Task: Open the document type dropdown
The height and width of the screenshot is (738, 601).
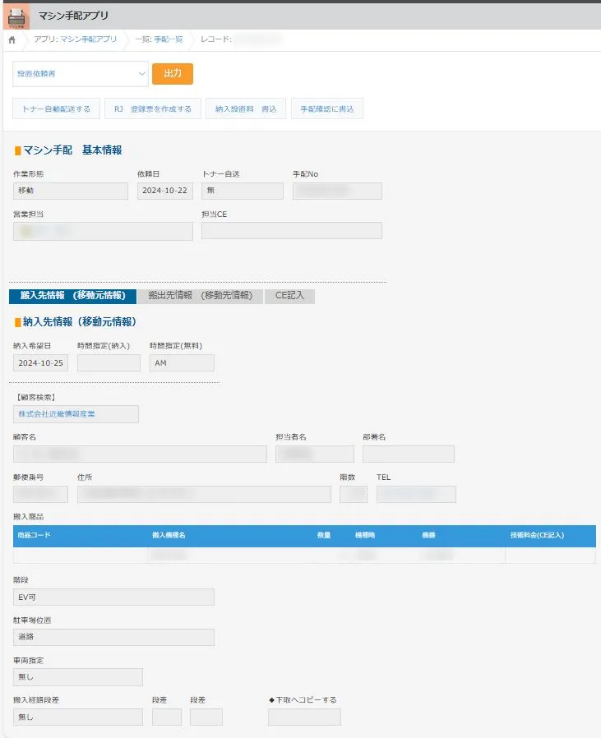Action: 80,73
